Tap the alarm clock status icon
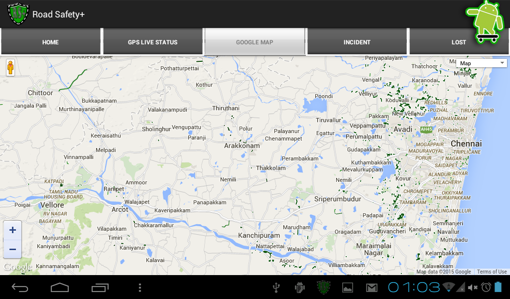 tap(486, 287)
